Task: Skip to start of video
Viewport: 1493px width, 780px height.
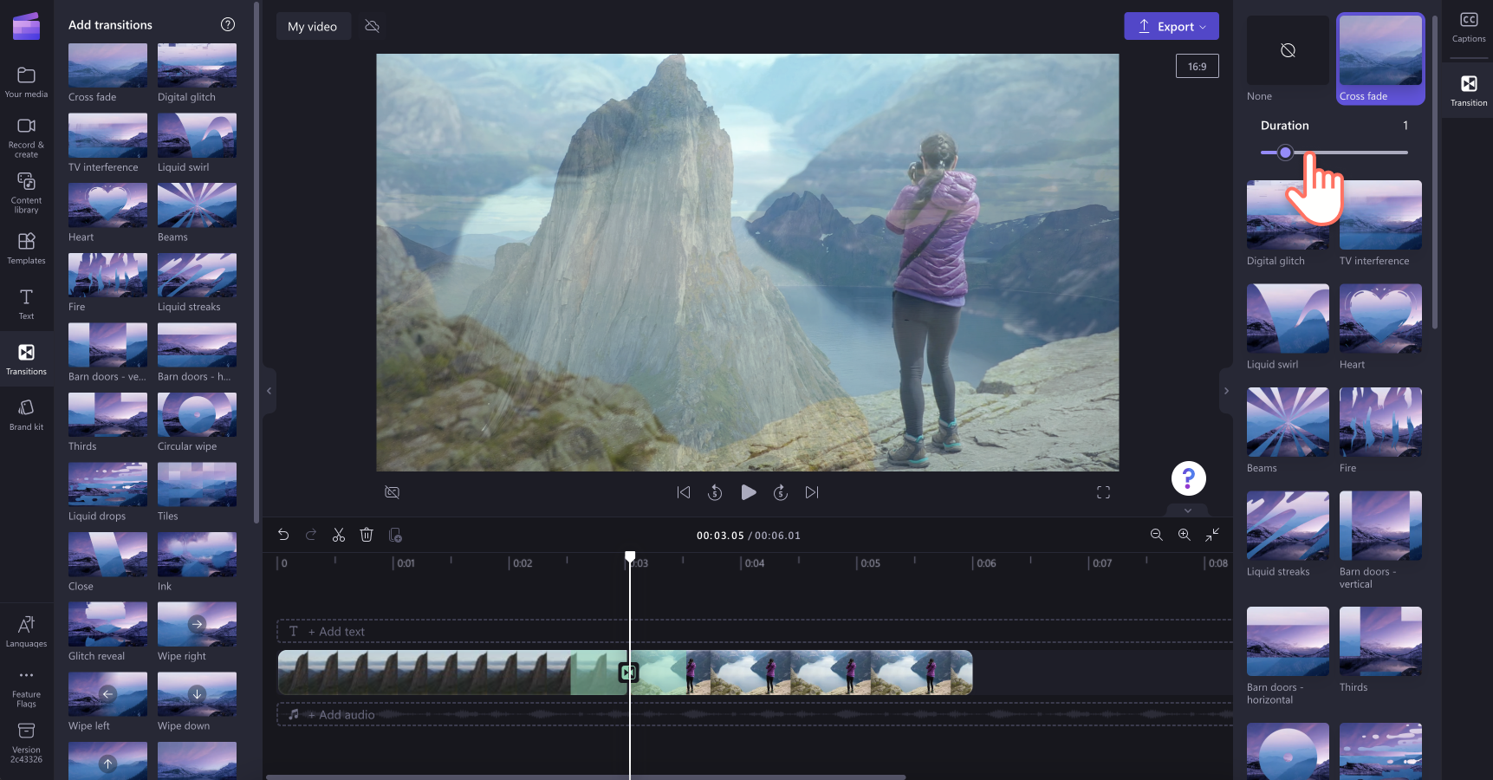Action: pyautogui.click(x=684, y=492)
